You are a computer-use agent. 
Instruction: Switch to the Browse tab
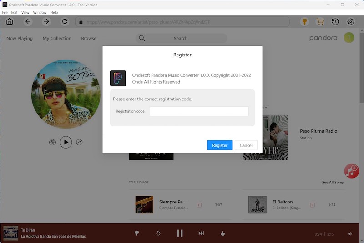point(89,39)
